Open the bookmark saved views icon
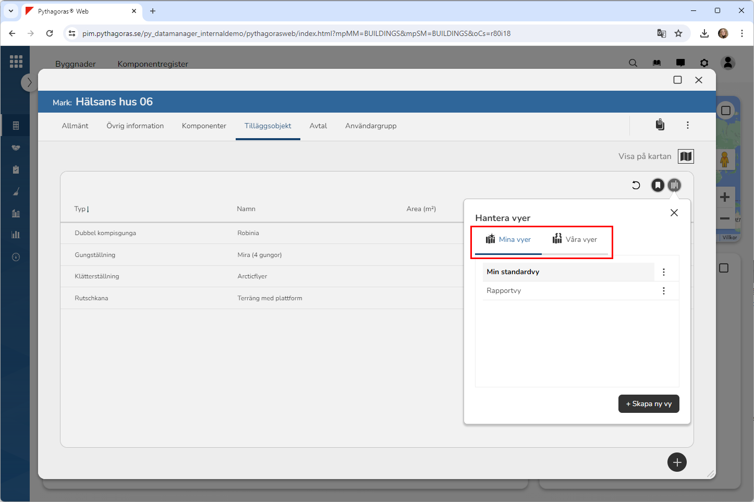This screenshot has height=502, width=754. click(x=658, y=185)
